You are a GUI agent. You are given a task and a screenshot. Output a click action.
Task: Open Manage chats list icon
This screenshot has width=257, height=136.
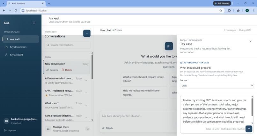pos(48,129)
